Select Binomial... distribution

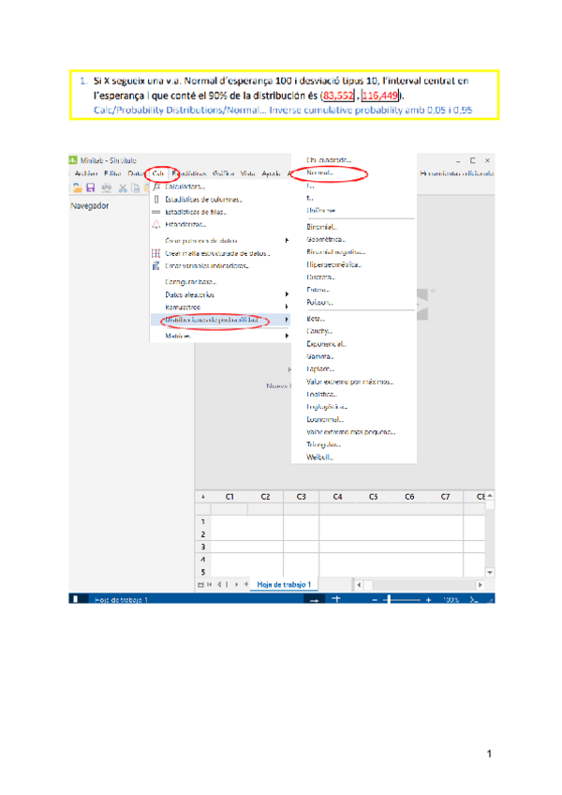[x=322, y=227]
